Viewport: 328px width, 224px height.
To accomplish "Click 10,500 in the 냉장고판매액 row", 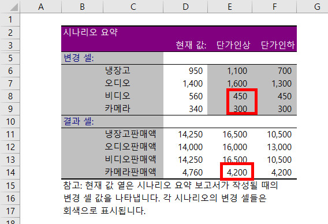I will 274,135.
